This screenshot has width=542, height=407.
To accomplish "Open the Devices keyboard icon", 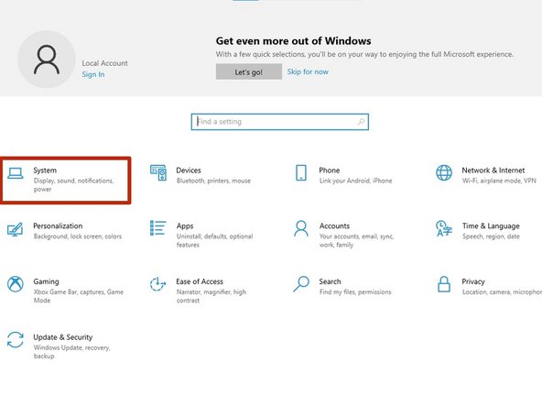I will pyautogui.click(x=158, y=172).
